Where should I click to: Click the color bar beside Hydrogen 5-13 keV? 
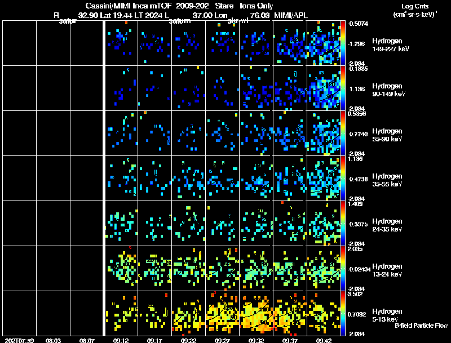coord(343,314)
